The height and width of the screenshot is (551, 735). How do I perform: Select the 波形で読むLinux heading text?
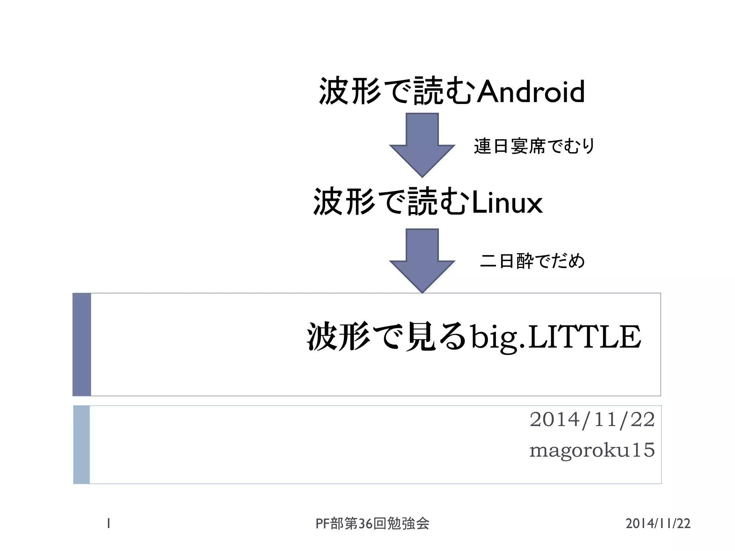428,202
